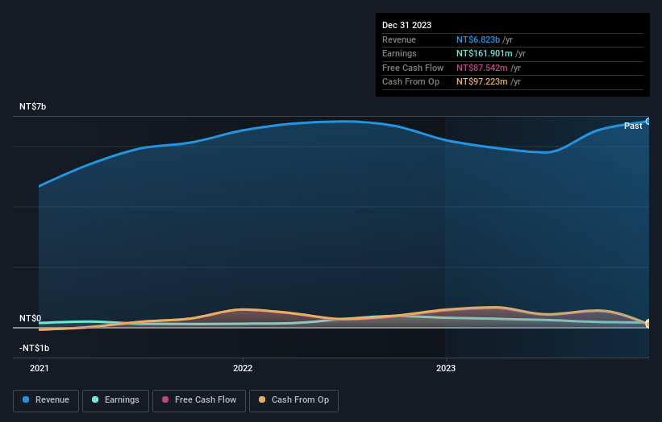This screenshot has width=662, height=422.
Task: Click the NT$161.901m earnings value
Action: click(x=485, y=53)
